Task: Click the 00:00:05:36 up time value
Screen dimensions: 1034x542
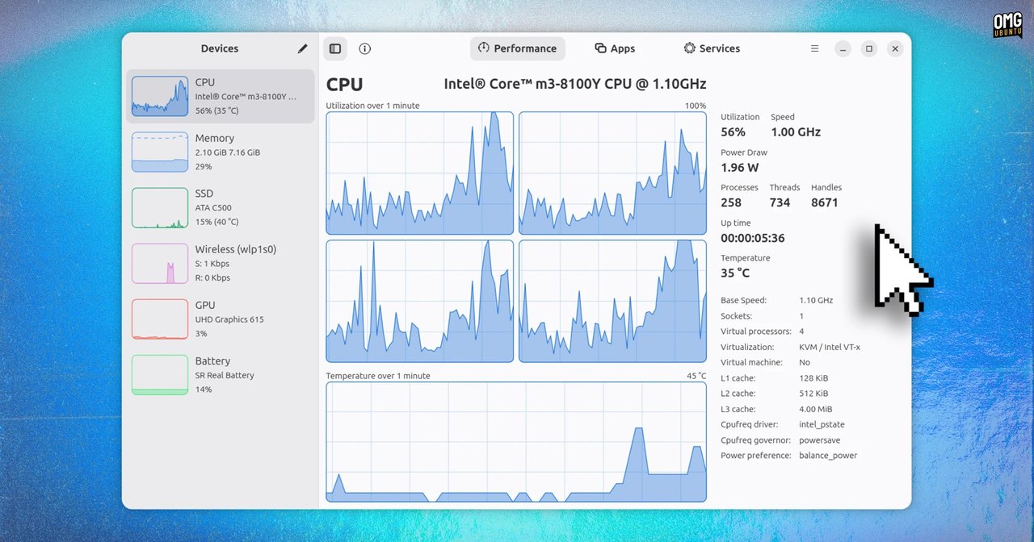Action: 753,238
